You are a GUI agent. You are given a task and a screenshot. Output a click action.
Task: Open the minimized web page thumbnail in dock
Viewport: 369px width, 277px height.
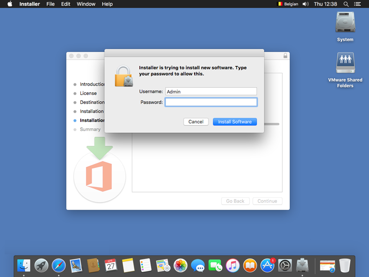pyautogui.click(x=327, y=266)
